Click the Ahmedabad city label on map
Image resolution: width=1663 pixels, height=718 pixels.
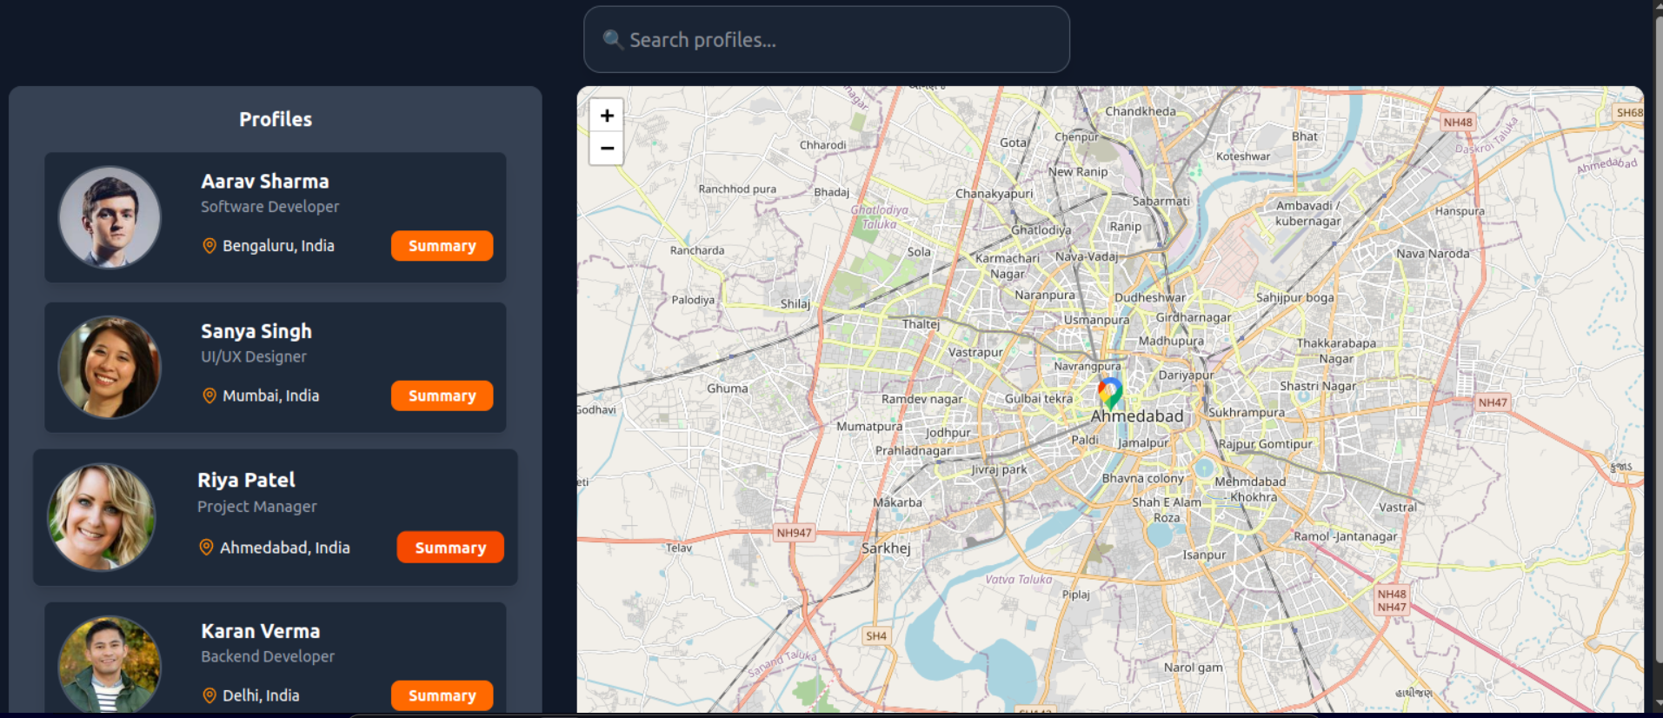tap(1137, 416)
